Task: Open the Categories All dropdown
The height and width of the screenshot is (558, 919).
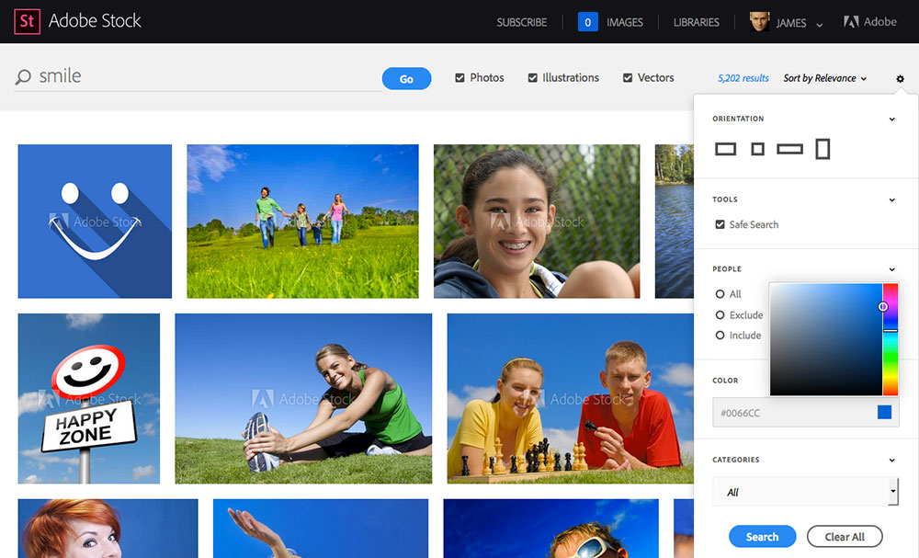Action: [x=804, y=492]
